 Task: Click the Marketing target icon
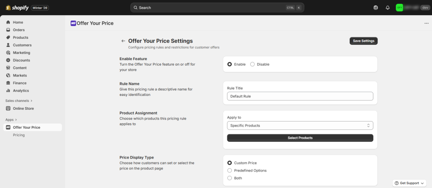(x=8, y=53)
